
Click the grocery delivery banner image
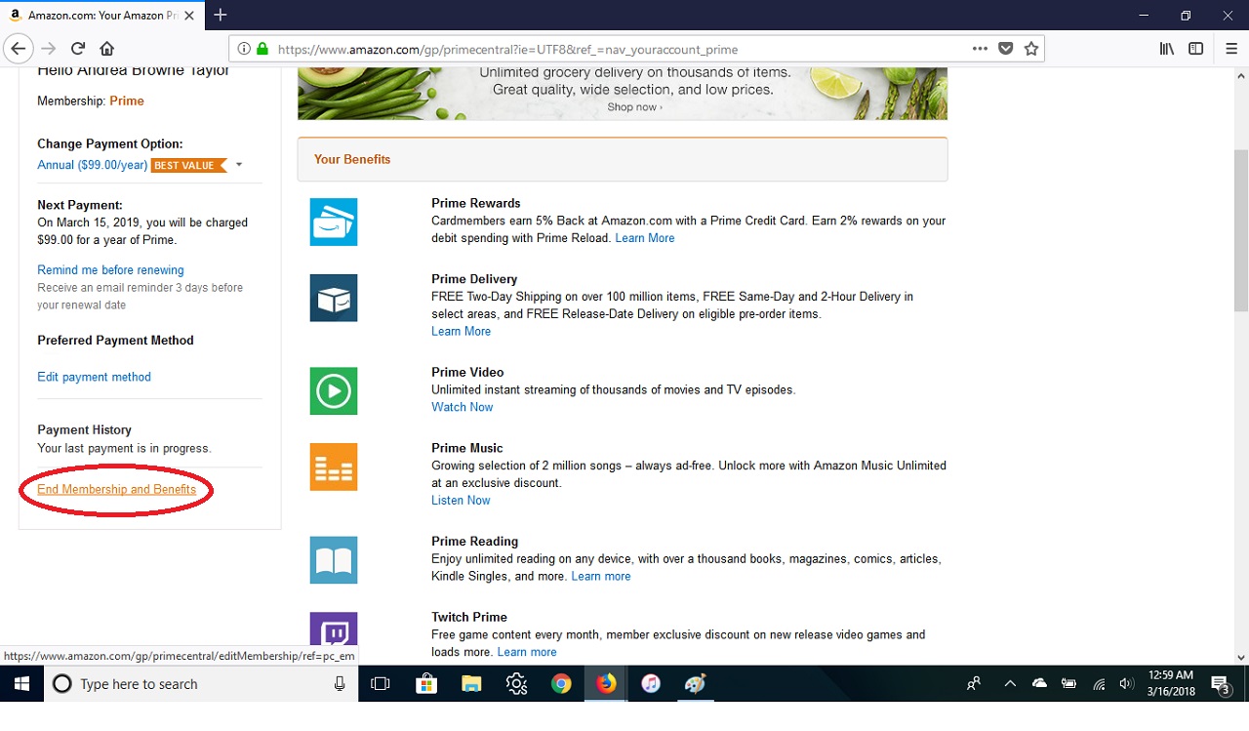coord(623,94)
